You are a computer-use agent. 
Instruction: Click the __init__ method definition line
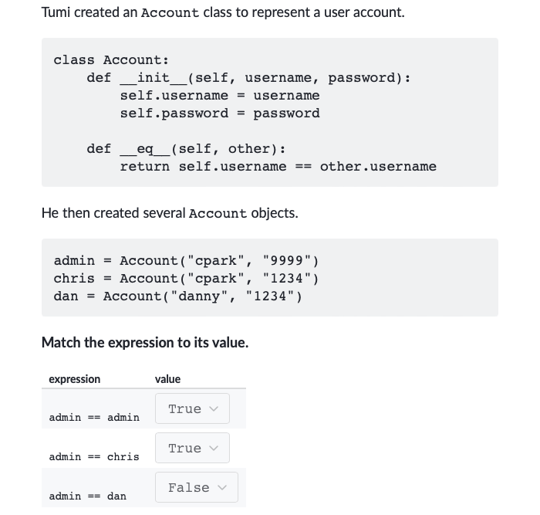point(248,78)
